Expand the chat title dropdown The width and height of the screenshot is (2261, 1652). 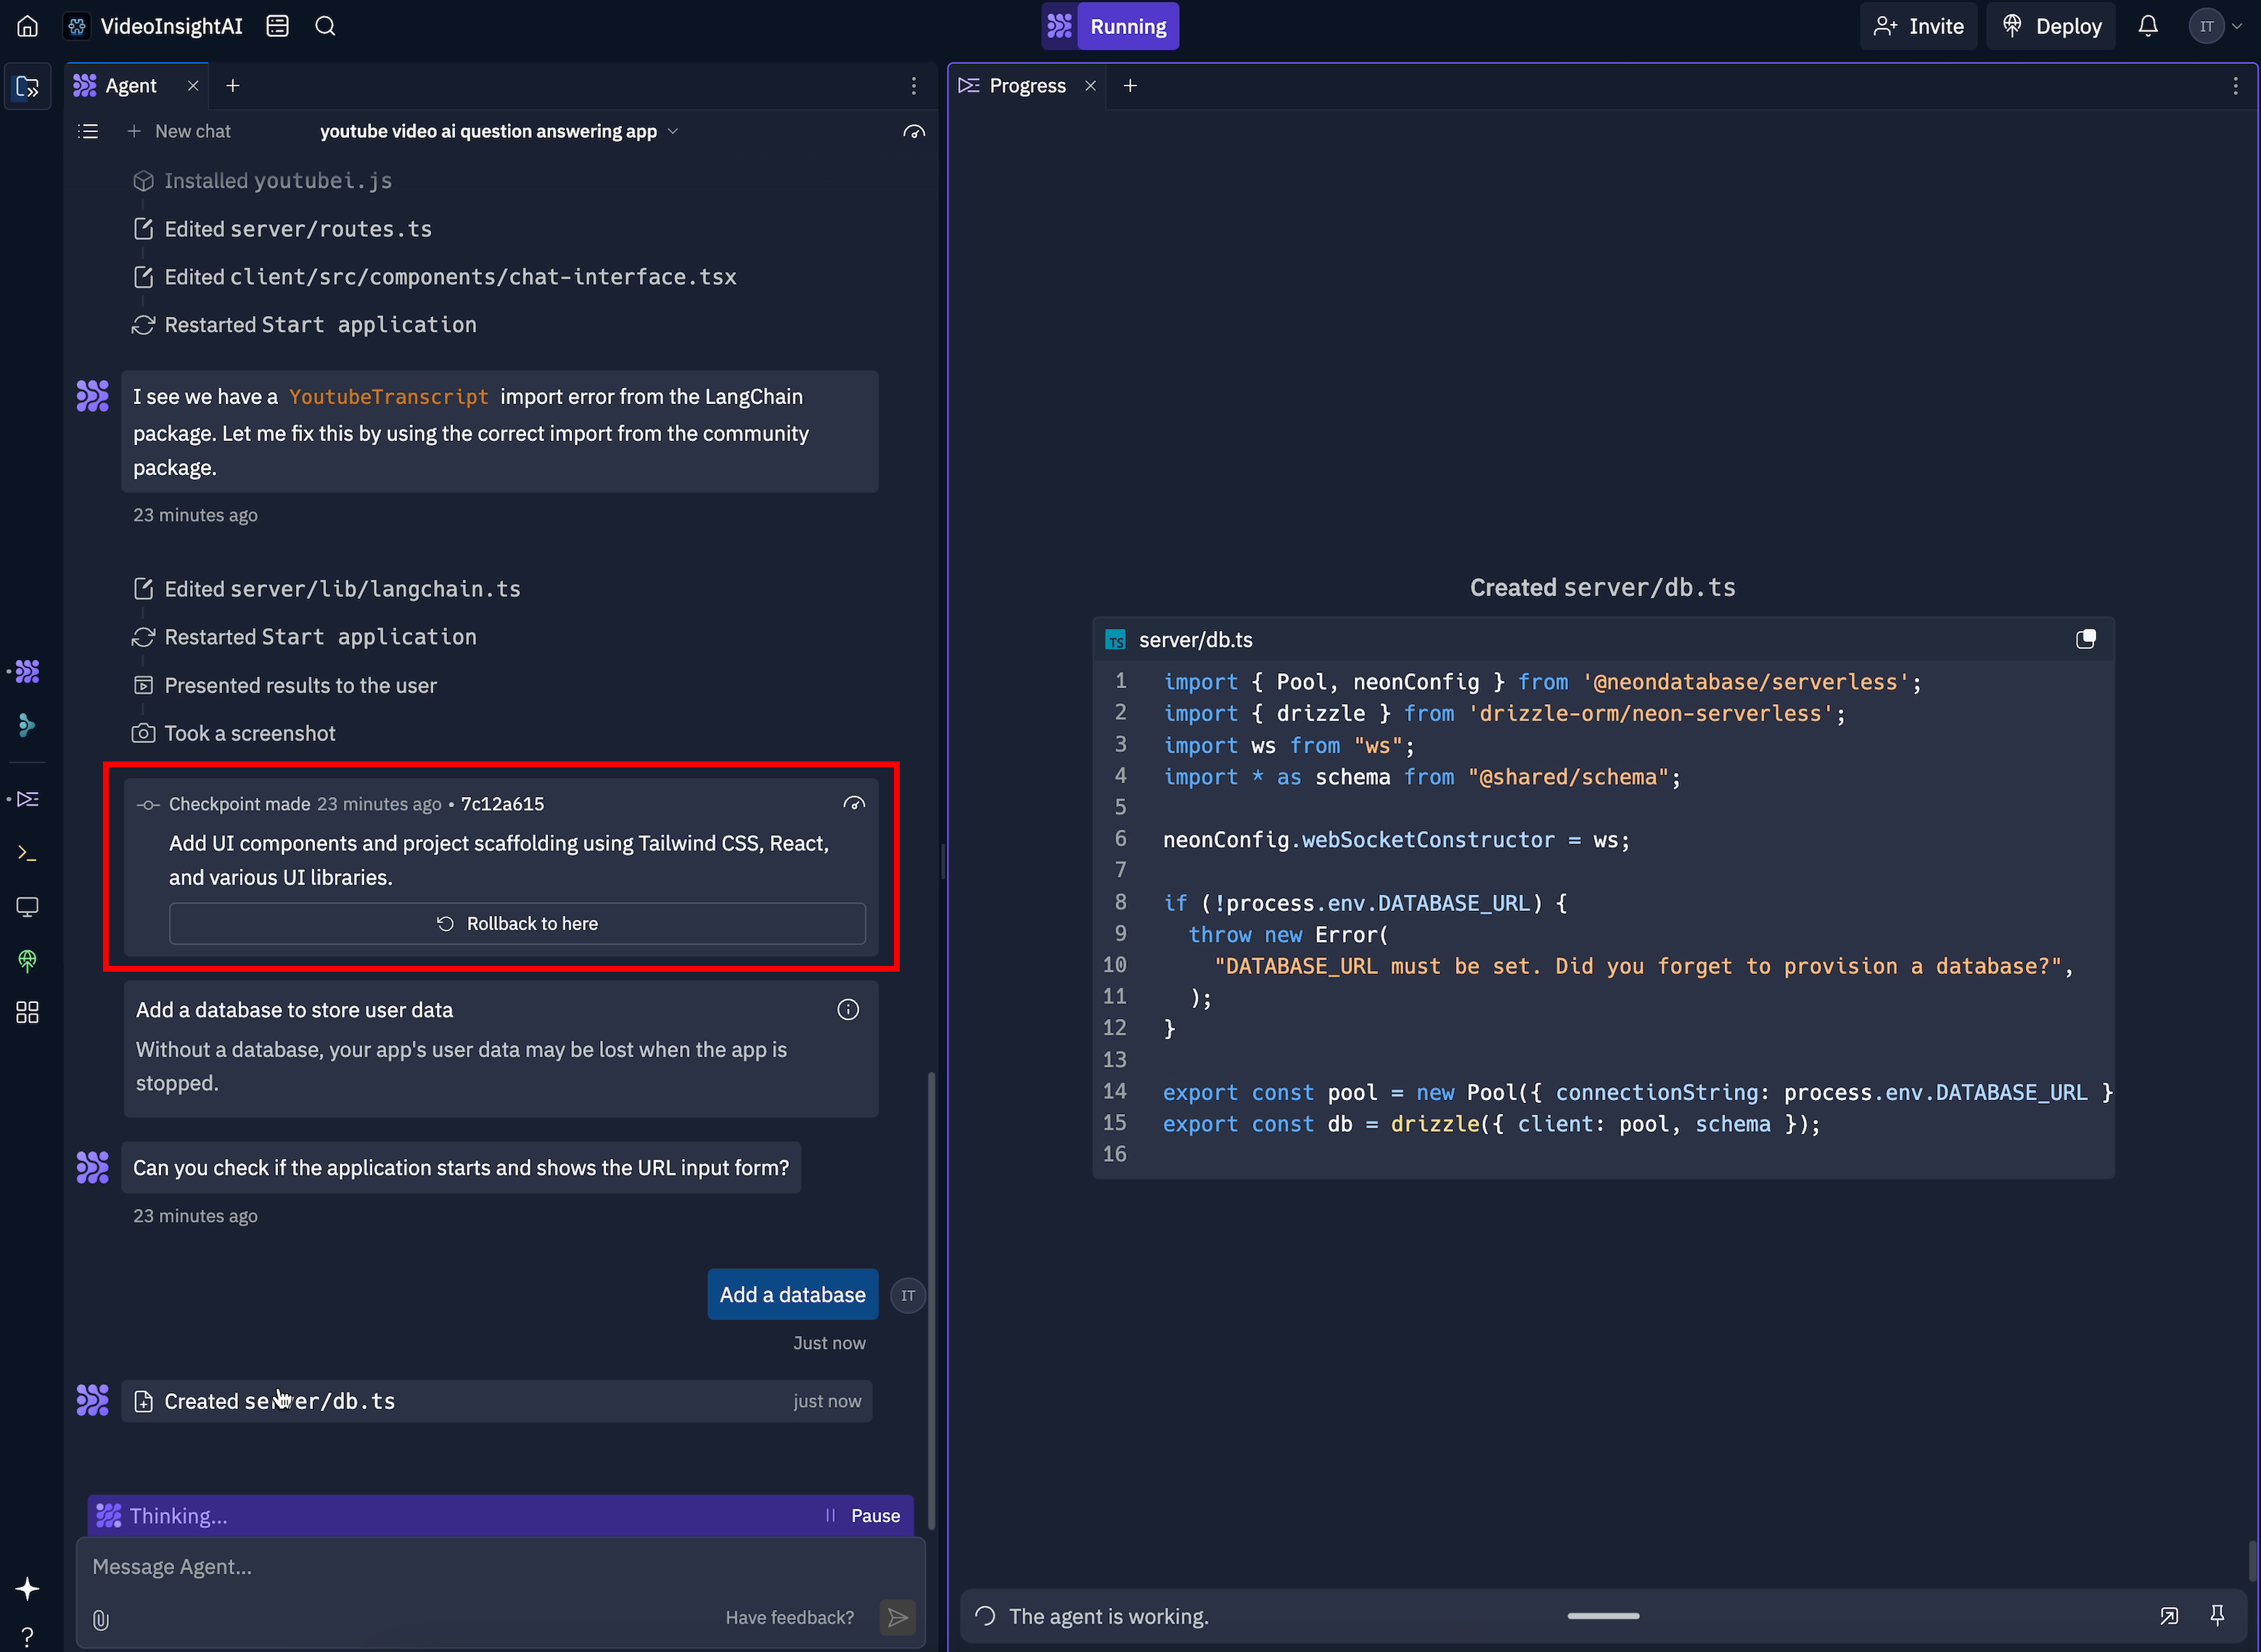point(673,131)
